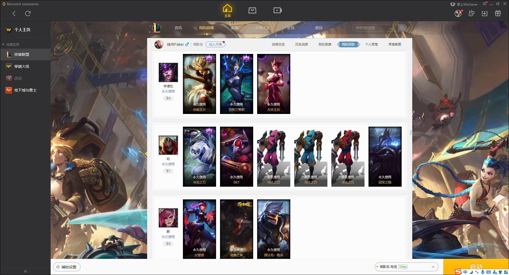
Task: Select 逆战 in the sidebar
Action: tap(25, 78)
